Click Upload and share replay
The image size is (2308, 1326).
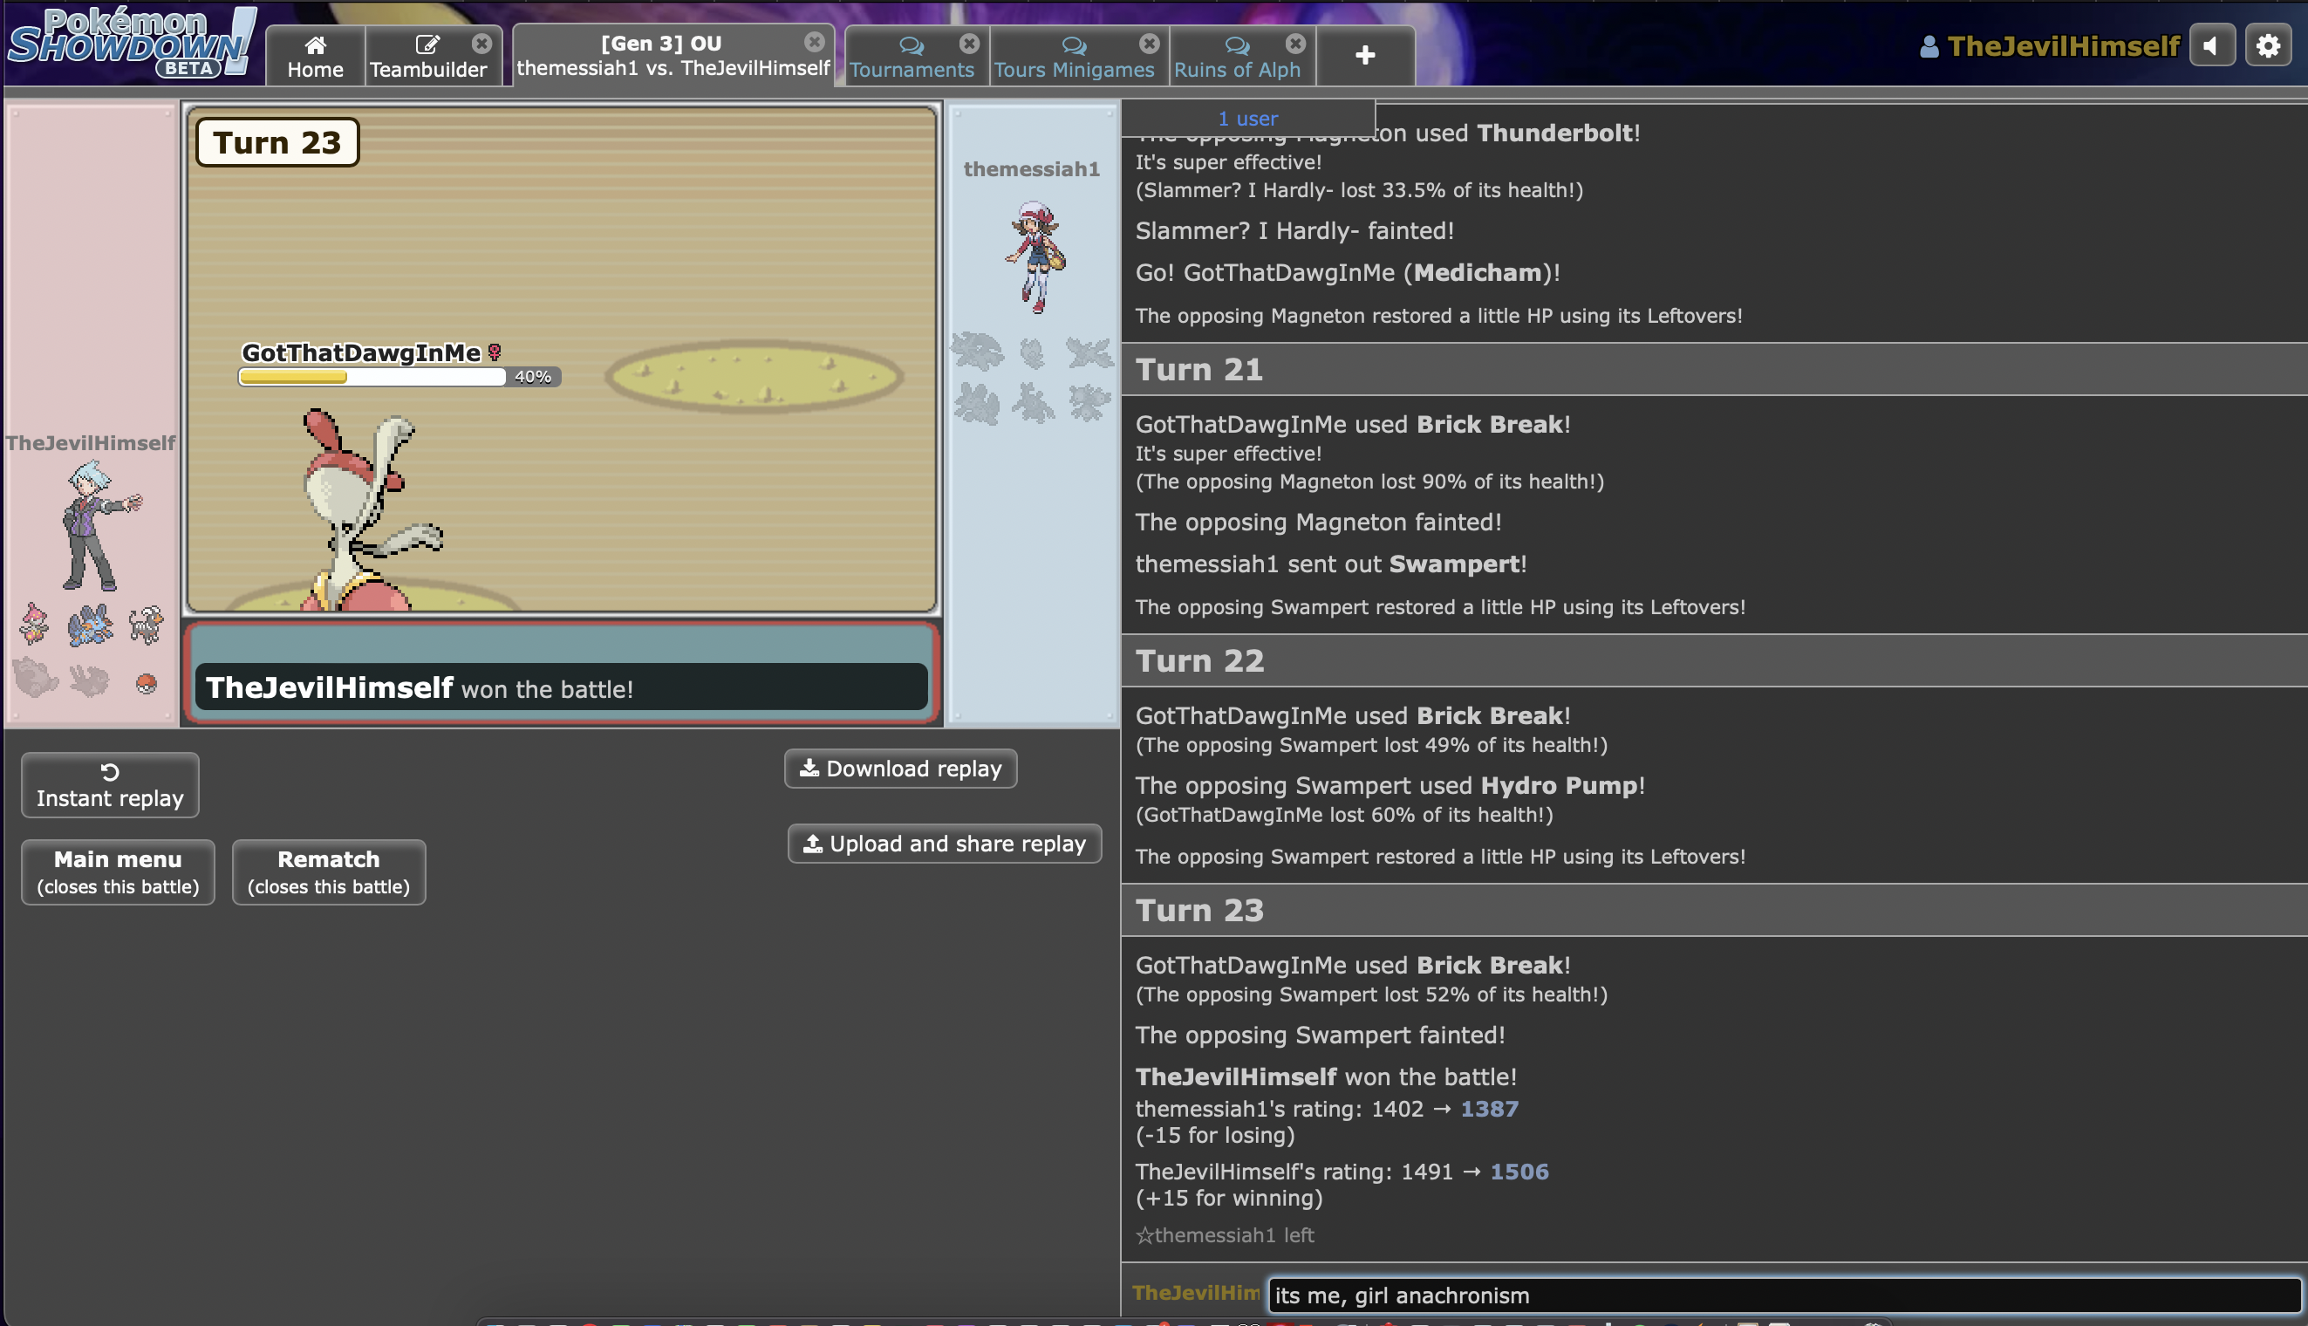[x=944, y=844]
